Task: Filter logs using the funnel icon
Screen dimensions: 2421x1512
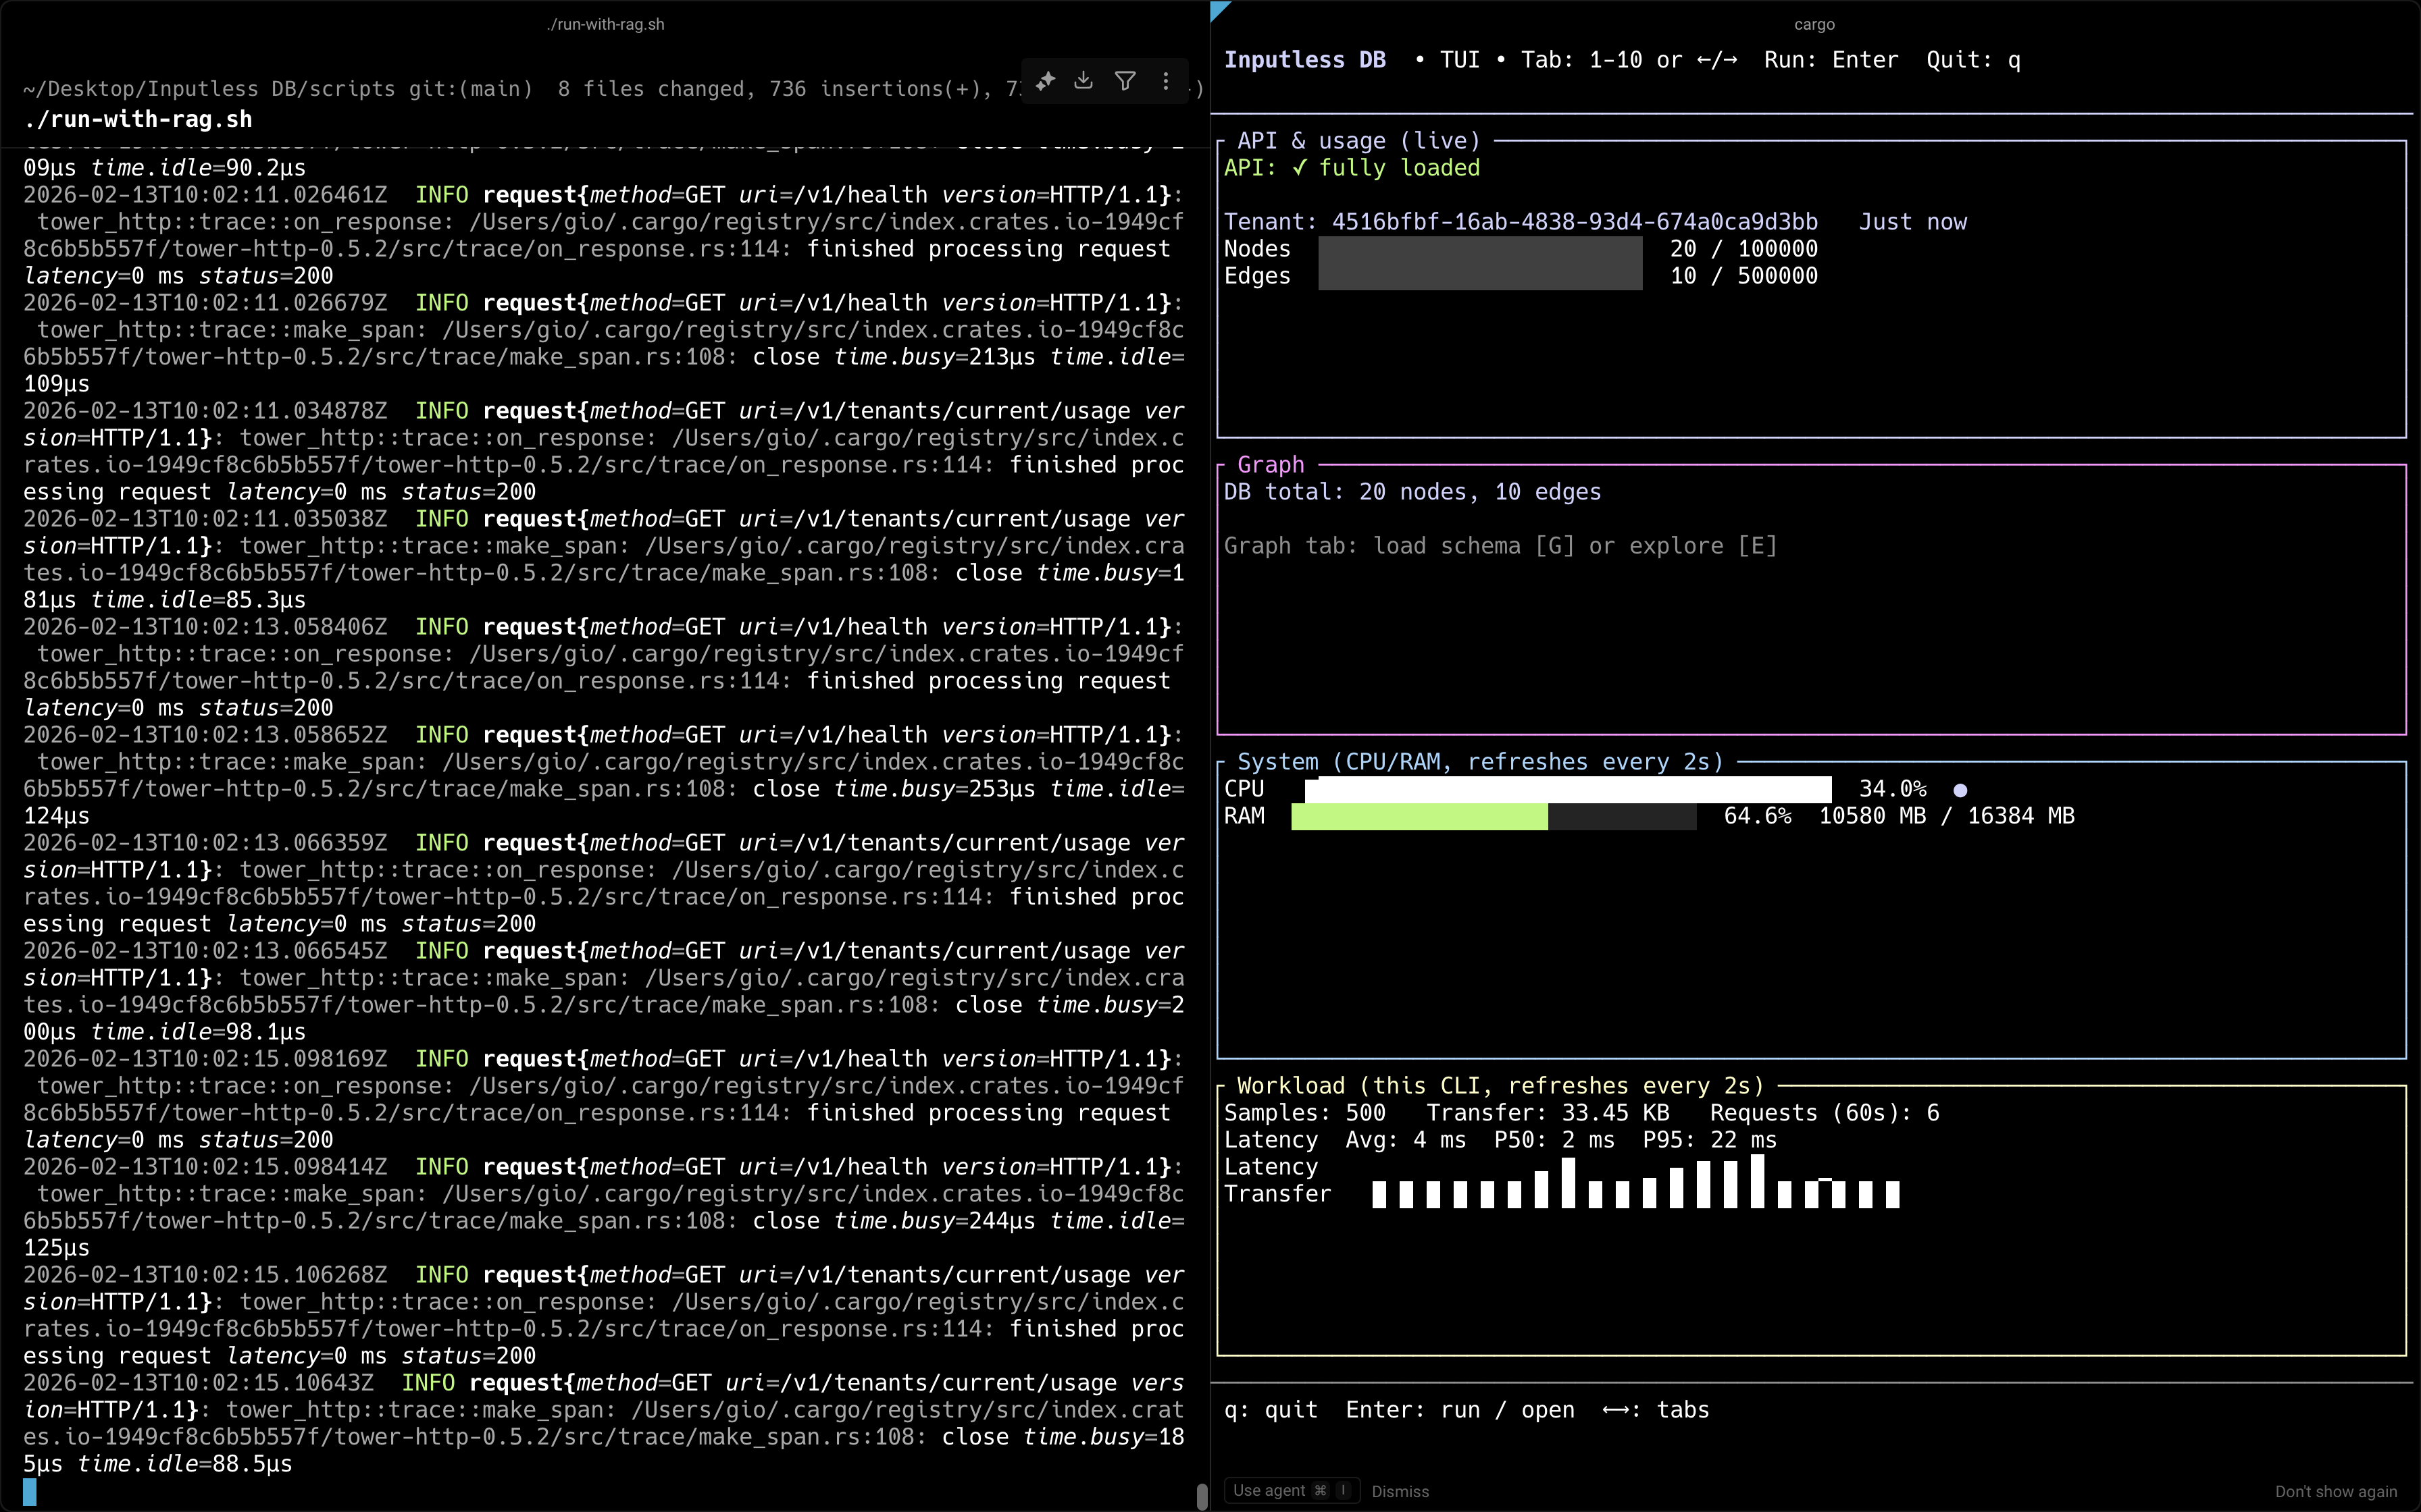Action: (1127, 80)
